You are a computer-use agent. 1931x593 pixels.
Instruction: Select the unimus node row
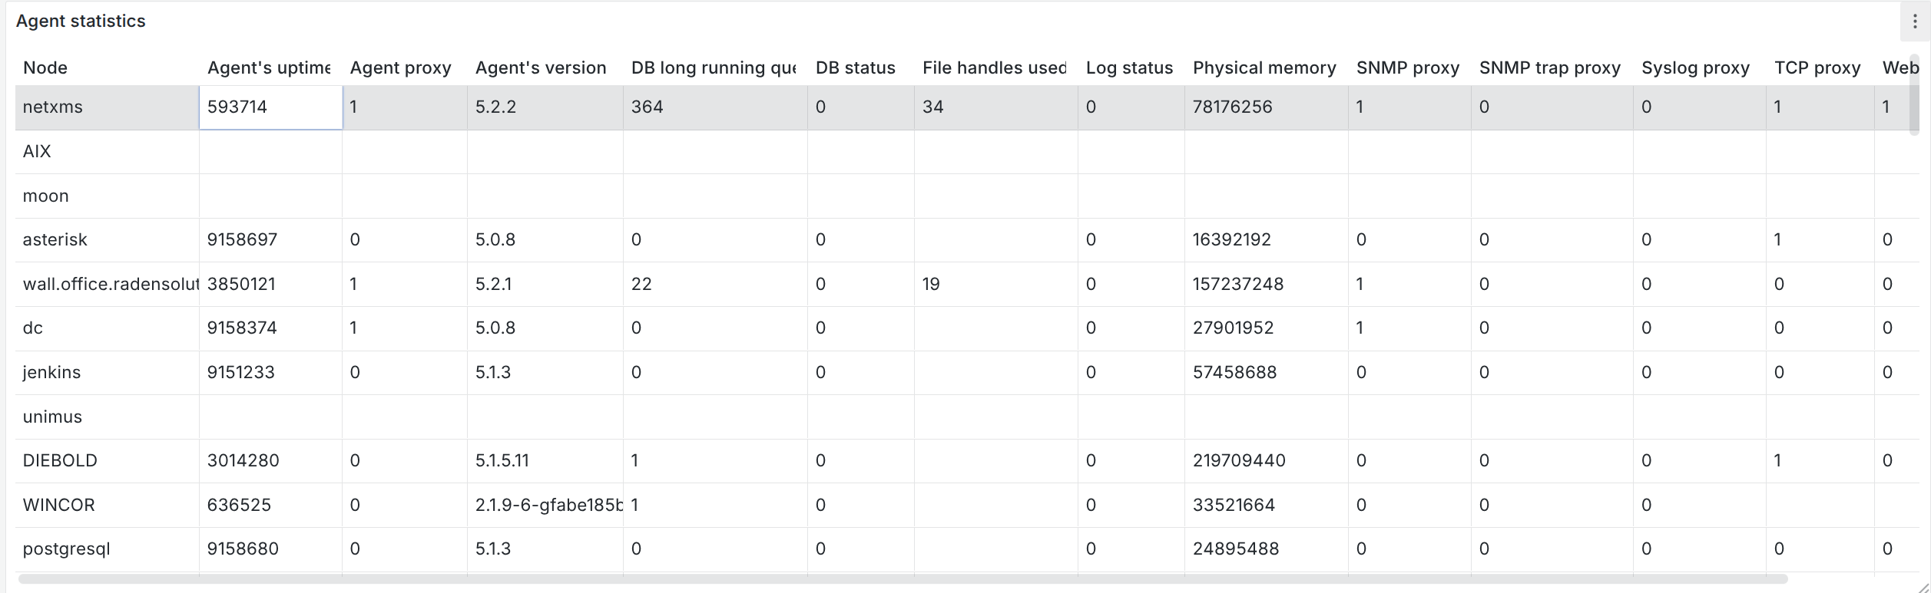[x=967, y=417]
